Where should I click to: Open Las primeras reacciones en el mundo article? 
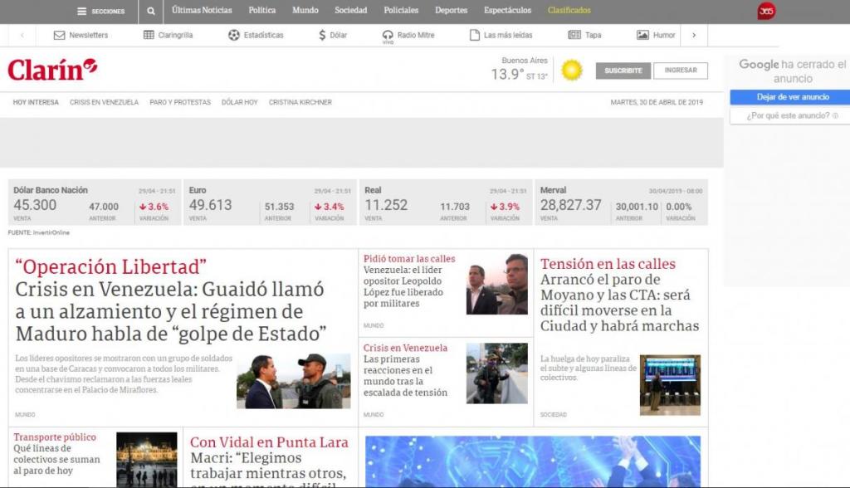tap(405, 375)
